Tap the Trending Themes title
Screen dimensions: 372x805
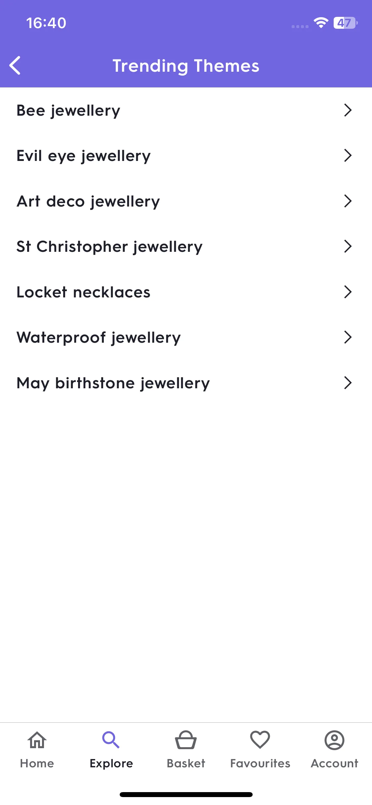pos(186,66)
